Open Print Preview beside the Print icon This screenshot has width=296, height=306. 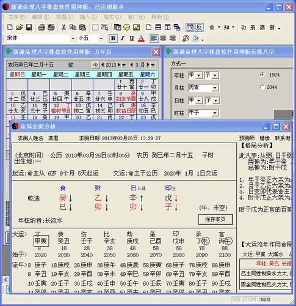(51, 27)
